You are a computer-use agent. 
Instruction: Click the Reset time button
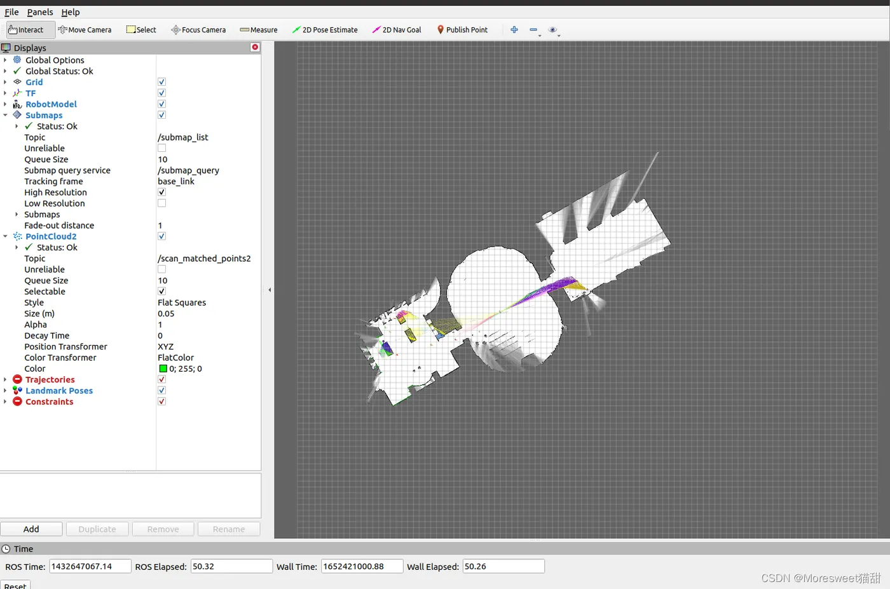15,585
